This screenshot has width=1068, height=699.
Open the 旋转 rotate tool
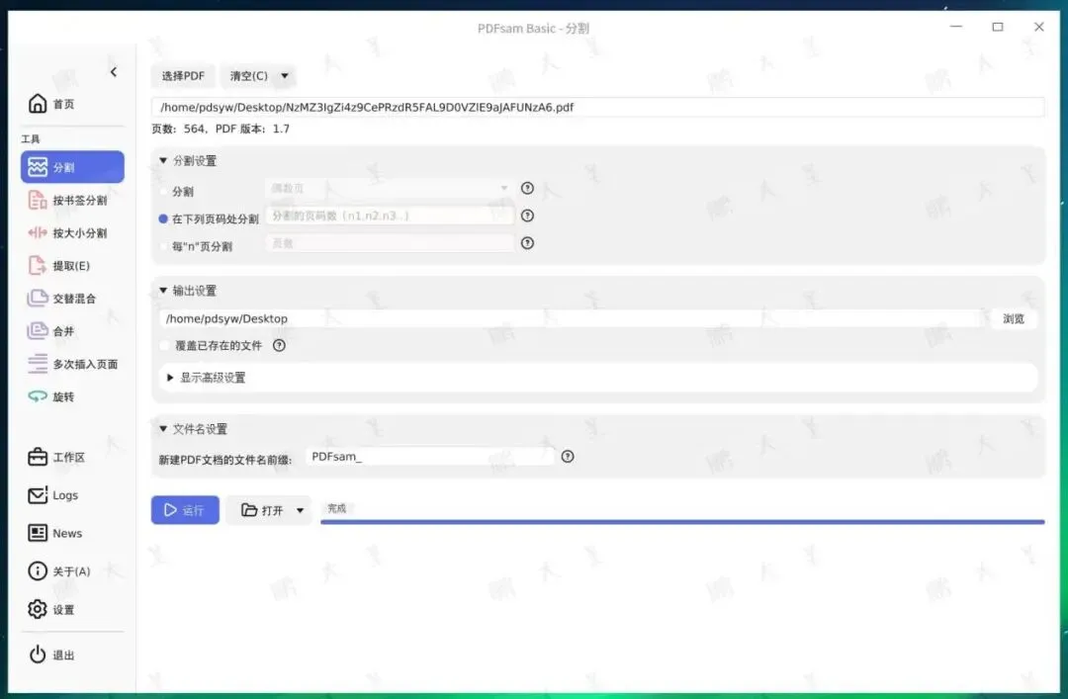(x=51, y=396)
